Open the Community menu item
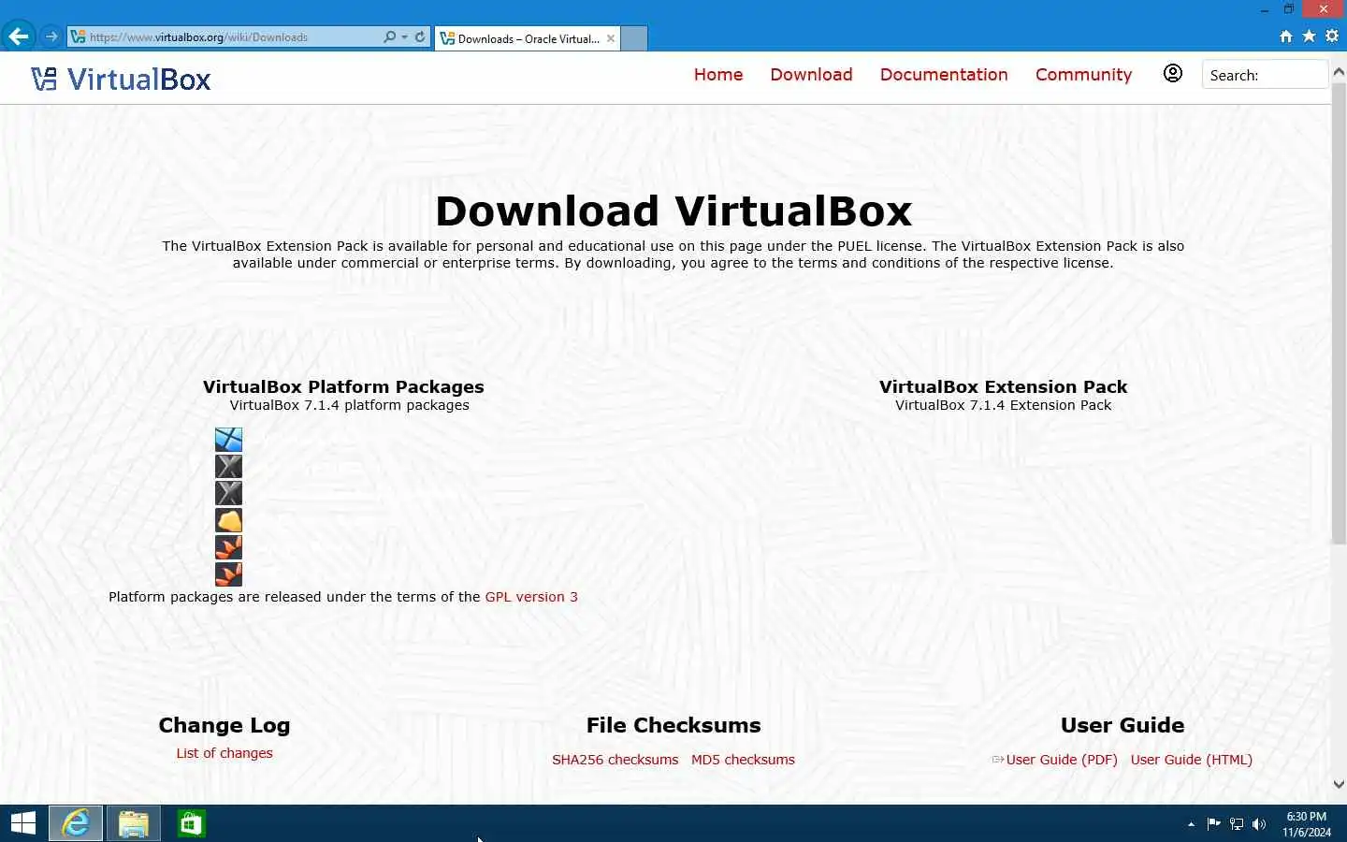The height and width of the screenshot is (842, 1347). pyautogui.click(x=1083, y=75)
